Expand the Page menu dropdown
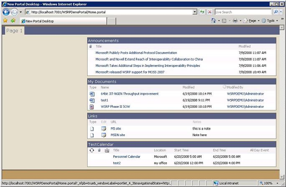286x187 pixels. pos(258,21)
